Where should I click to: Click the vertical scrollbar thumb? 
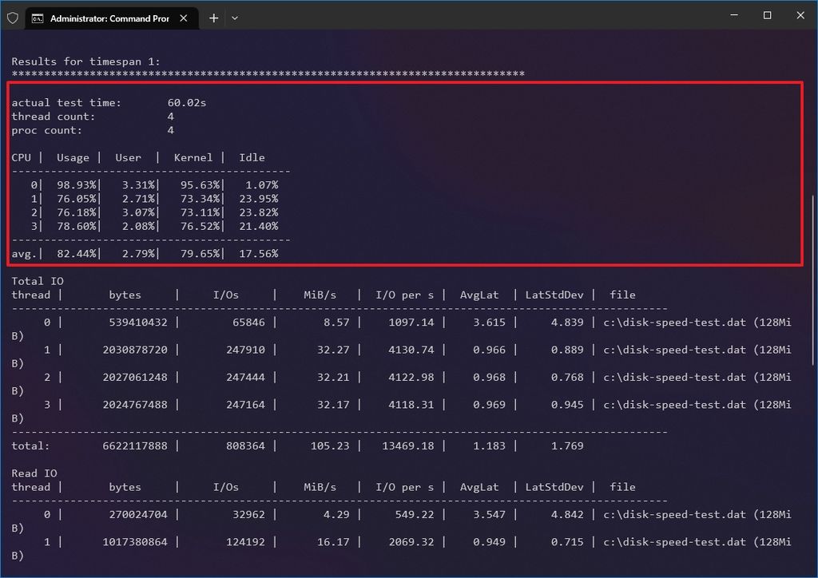click(x=812, y=280)
